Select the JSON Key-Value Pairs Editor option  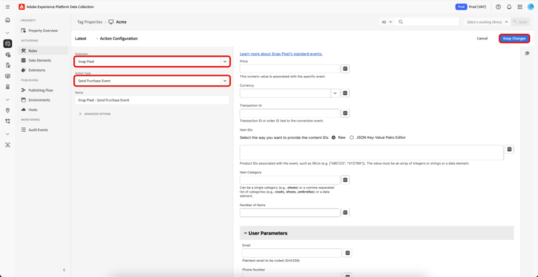pos(351,137)
